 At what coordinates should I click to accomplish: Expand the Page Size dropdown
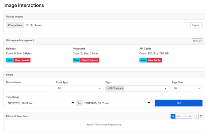187,88
